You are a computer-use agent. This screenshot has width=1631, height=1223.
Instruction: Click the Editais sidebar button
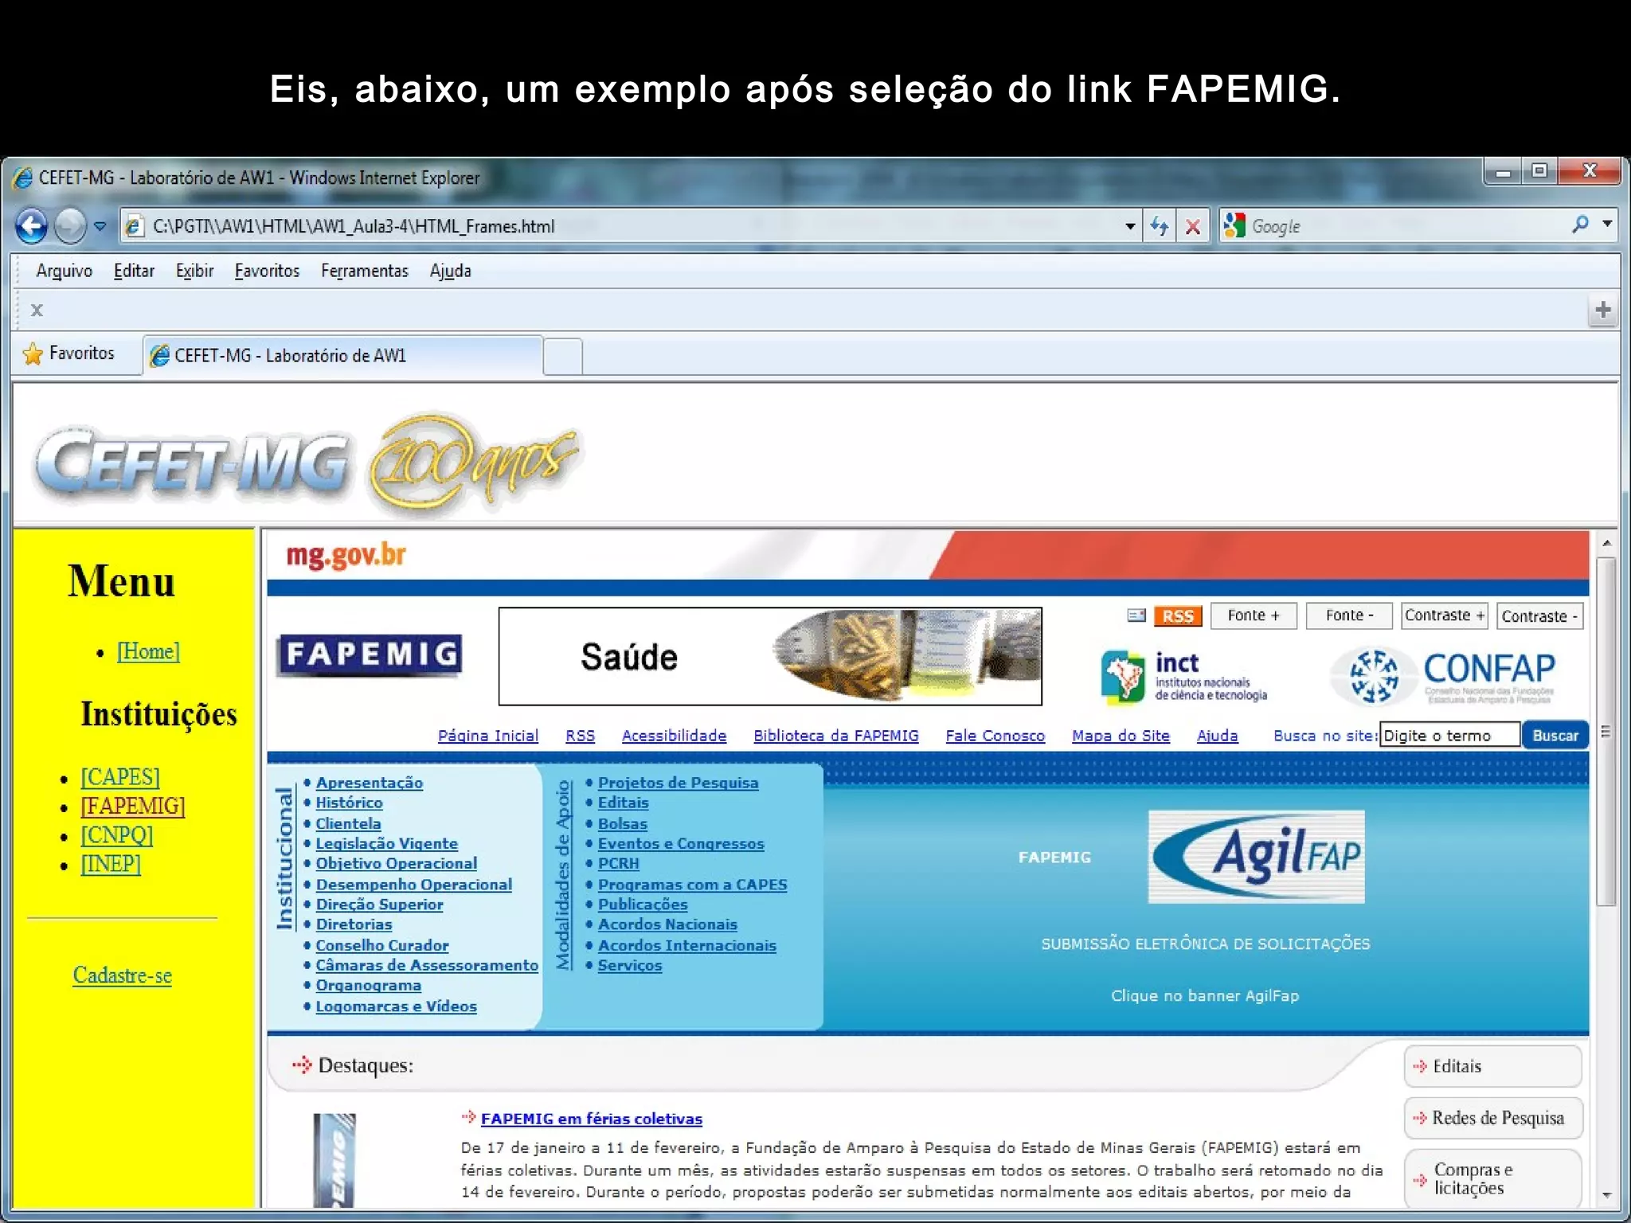pyautogui.click(x=1493, y=1066)
